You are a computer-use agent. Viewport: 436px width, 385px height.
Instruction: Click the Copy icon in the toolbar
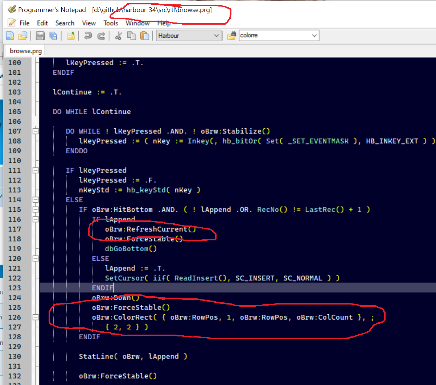pyautogui.click(x=132, y=36)
